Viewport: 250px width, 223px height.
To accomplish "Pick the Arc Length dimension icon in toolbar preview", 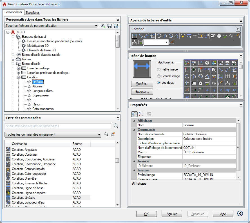I will click(x=146, y=36).
